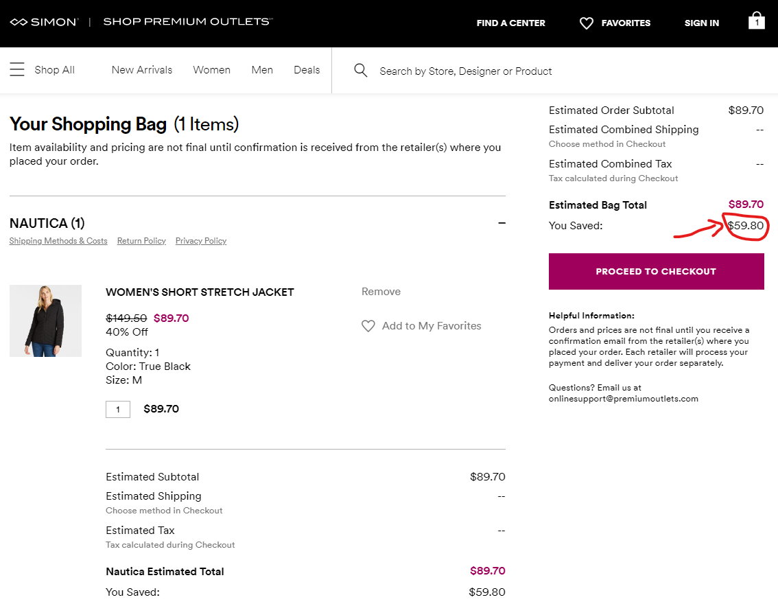Click the Simon logo
This screenshot has height=604, width=778.
43,23
